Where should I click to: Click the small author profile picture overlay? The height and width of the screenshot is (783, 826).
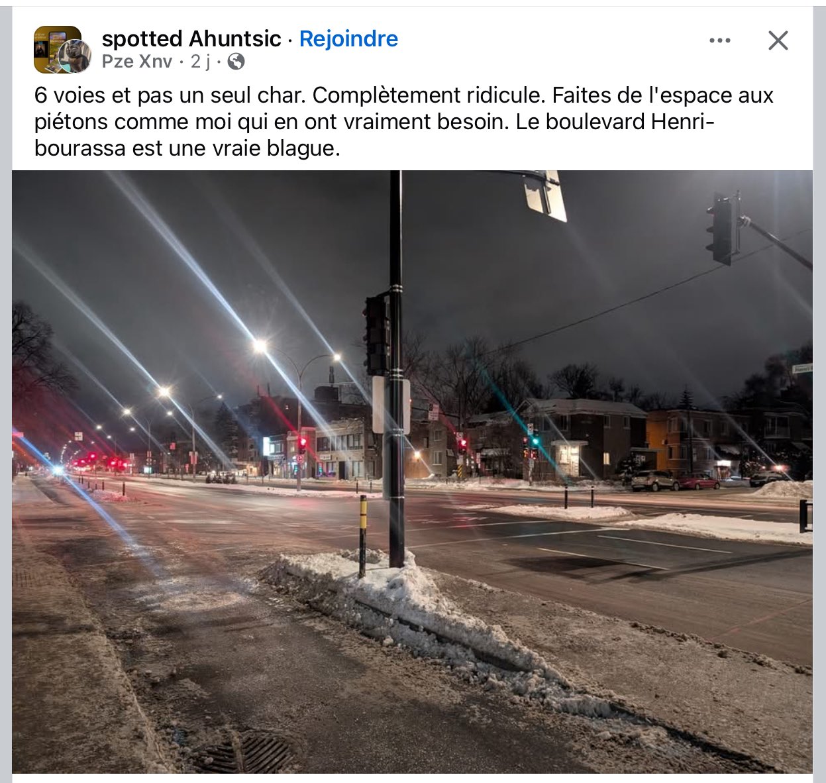(75, 56)
